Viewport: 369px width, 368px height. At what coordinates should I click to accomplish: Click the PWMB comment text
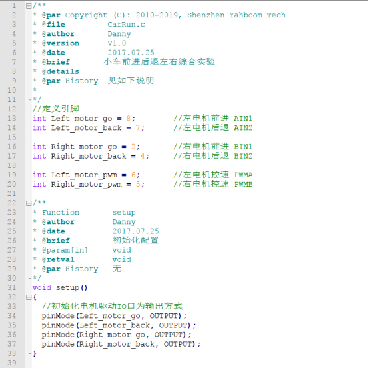click(x=243, y=184)
